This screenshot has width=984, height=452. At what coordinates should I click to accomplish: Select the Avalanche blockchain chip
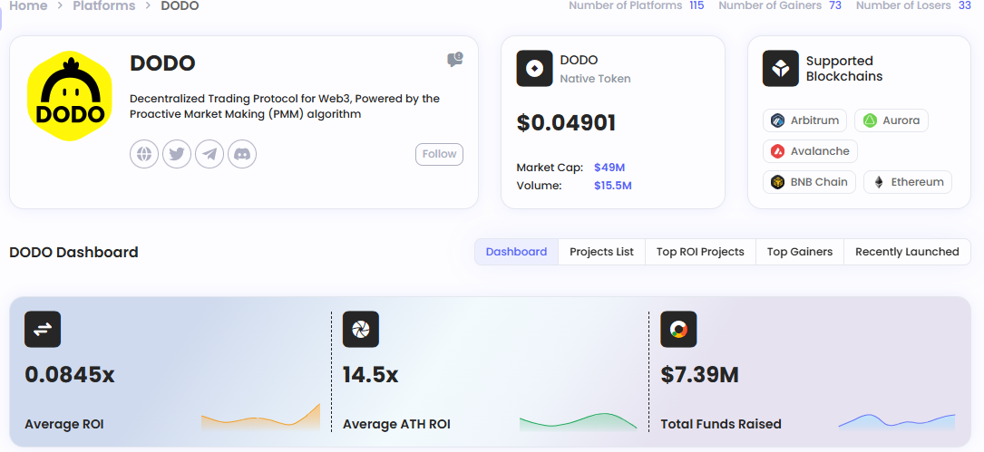tap(810, 151)
